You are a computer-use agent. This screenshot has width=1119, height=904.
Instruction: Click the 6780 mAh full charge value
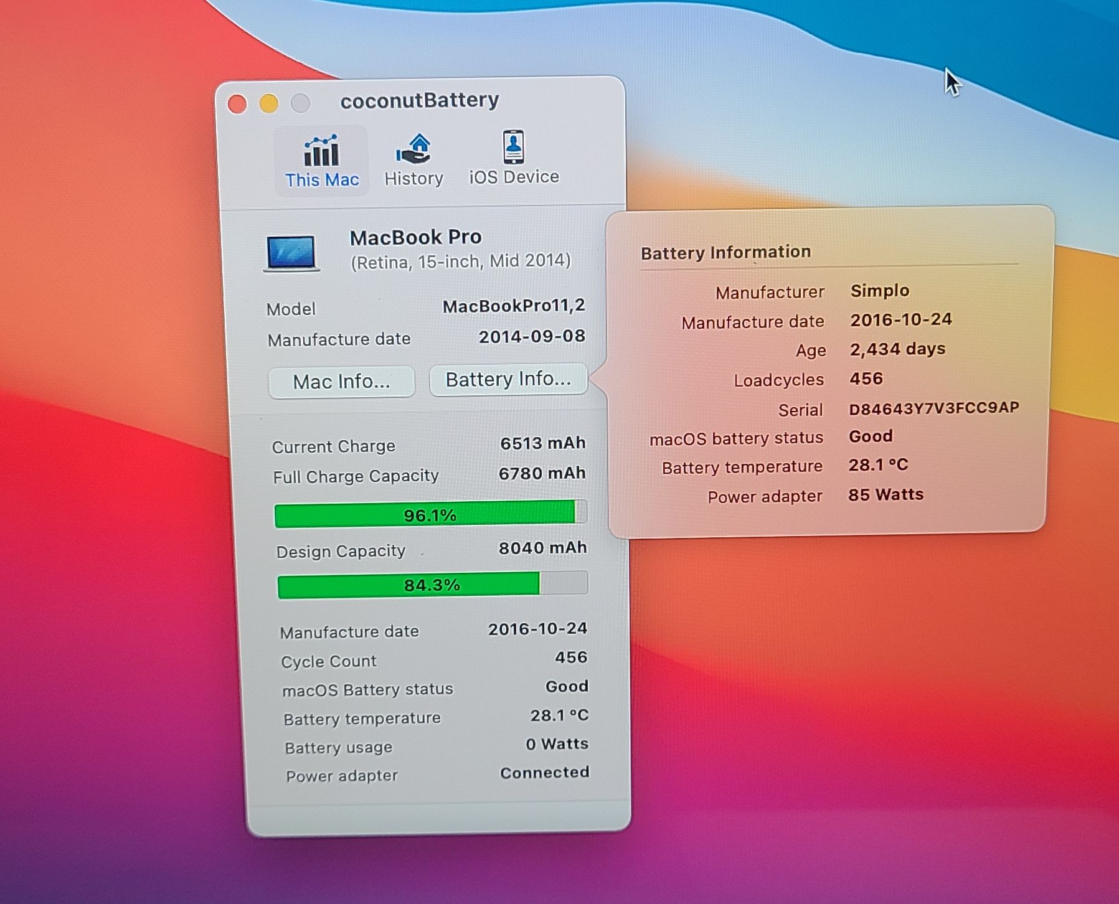[x=542, y=473]
